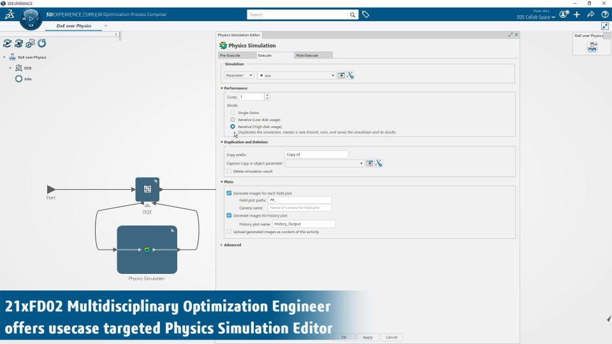Click the Cancel button
The image size is (612, 344).
pos(391,338)
